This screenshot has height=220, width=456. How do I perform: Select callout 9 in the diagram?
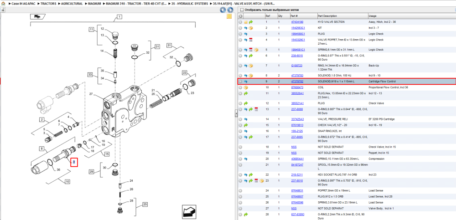click(x=74, y=162)
